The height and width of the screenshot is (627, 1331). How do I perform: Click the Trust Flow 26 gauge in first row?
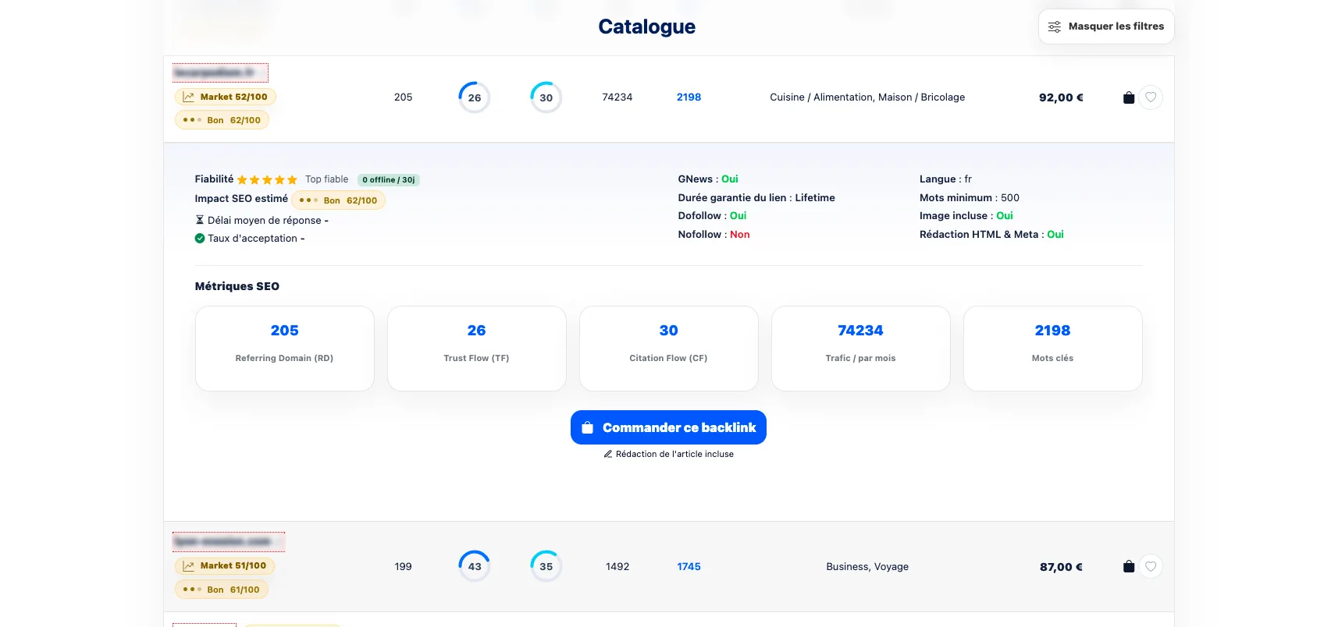pyautogui.click(x=475, y=97)
